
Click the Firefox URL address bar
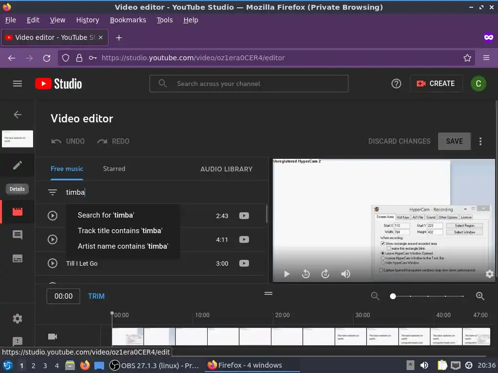pos(266,58)
